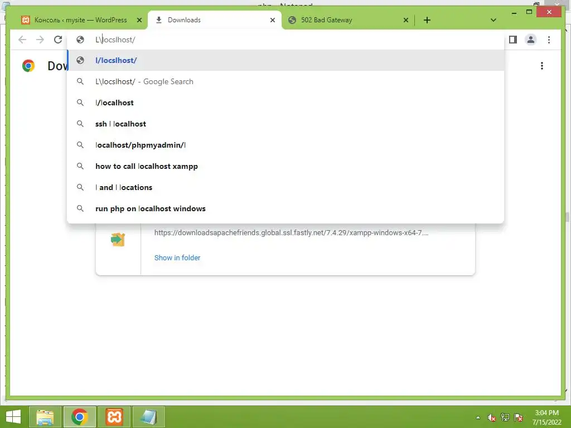Select localhost/phpmyadmin/l suggestion
The height and width of the screenshot is (428, 571).
[x=286, y=145]
